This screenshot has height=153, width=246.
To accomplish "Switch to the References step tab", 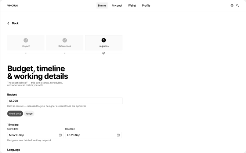I will click(65, 43).
